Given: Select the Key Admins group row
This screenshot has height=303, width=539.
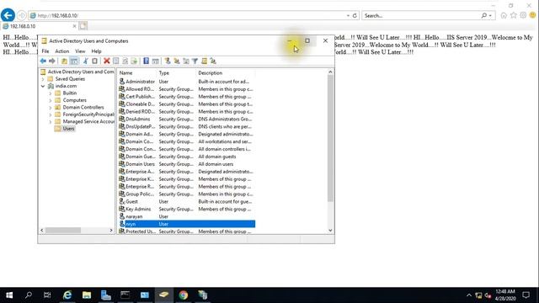Looking at the screenshot, I should pos(186,210).
